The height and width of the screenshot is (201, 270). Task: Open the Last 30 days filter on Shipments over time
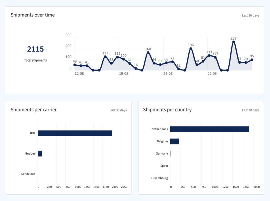tap(251, 15)
